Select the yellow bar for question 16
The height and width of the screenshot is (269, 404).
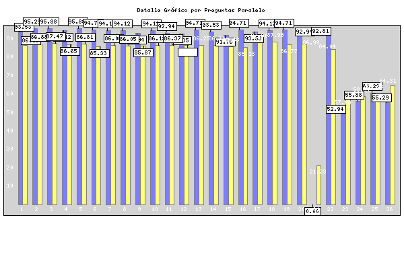[245, 126]
